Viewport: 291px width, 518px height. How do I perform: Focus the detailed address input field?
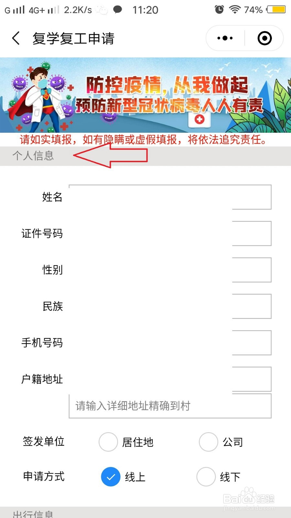170,406
